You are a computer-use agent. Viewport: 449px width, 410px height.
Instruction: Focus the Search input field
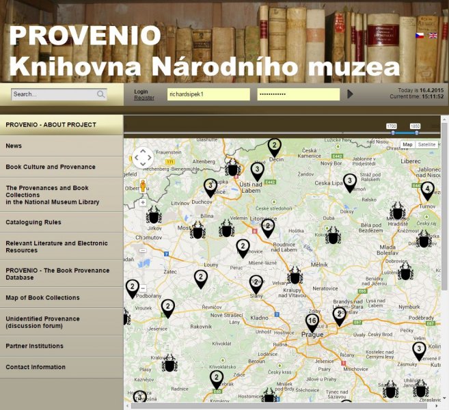(55, 94)
